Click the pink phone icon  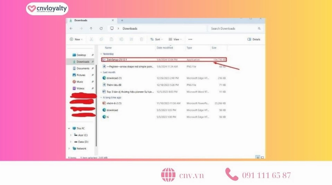pyautogui.click(x=232, y=174)
